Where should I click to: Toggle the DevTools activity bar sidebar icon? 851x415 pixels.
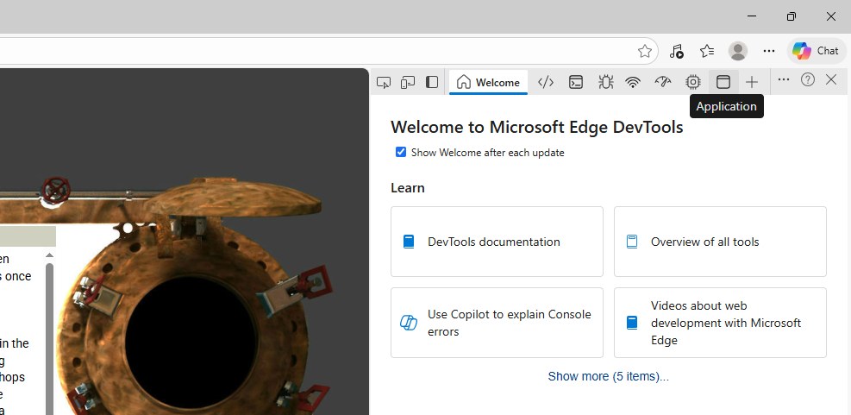tap(432, 82)
